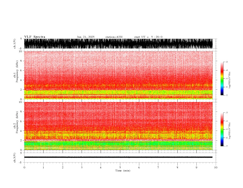
Task: Click the "6" kHz tick of ch.1 spectrogram
Action: [x=21, y=70]
